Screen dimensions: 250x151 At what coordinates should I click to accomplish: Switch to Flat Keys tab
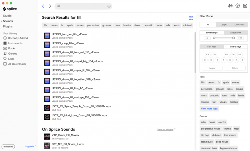[212, 46]
